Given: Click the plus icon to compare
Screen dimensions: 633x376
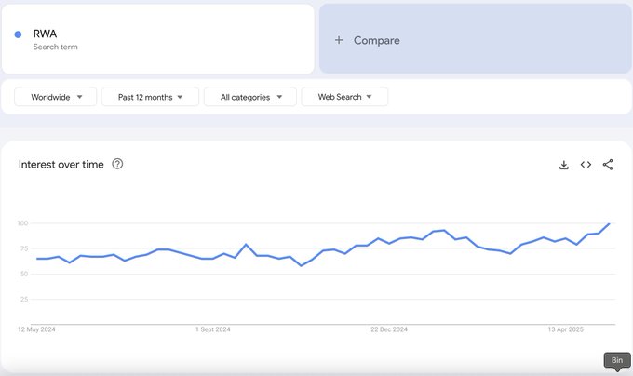Looking at the screenshot, I should point(339,40).
